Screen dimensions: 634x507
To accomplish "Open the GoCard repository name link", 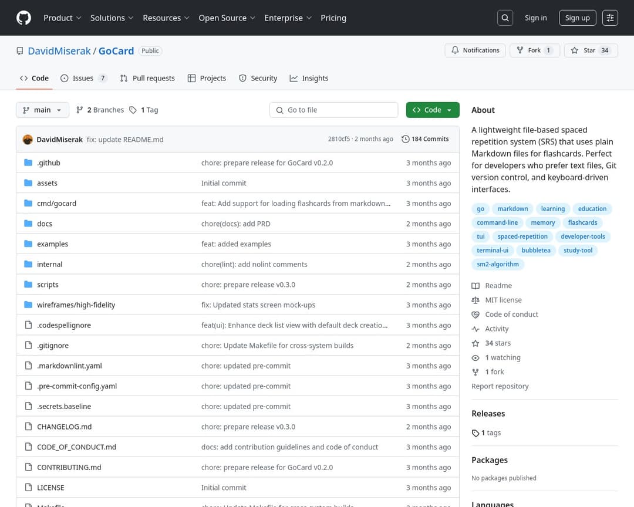I will click(x=116, y=51).
